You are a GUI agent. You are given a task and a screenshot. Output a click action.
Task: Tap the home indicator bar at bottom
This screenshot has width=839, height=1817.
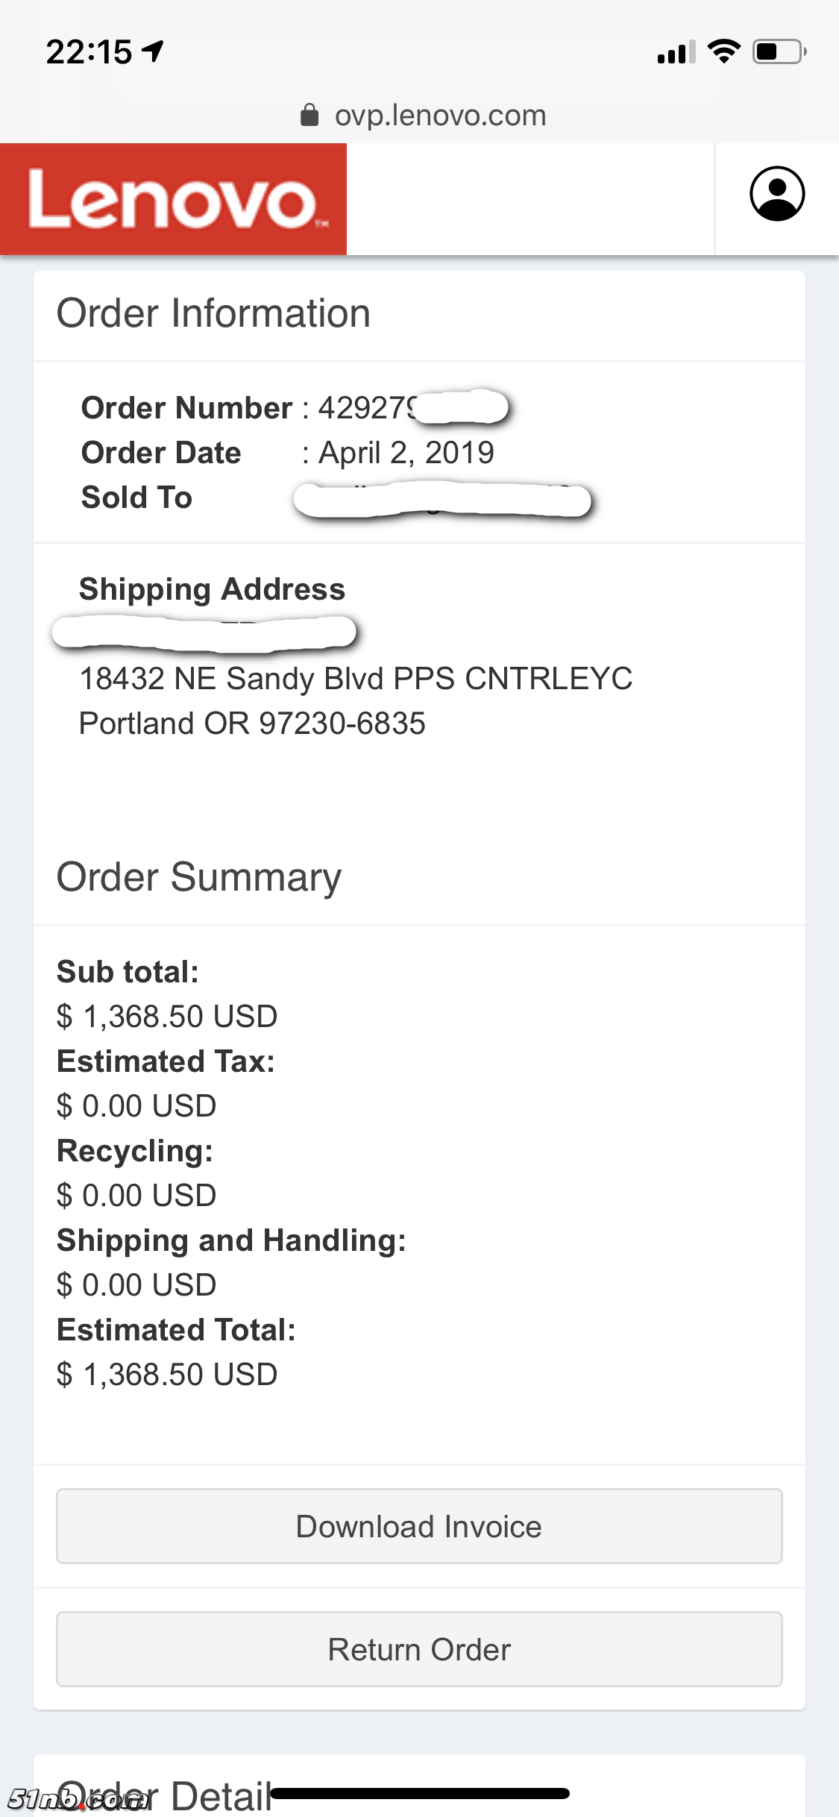(x=420, y=1793)
